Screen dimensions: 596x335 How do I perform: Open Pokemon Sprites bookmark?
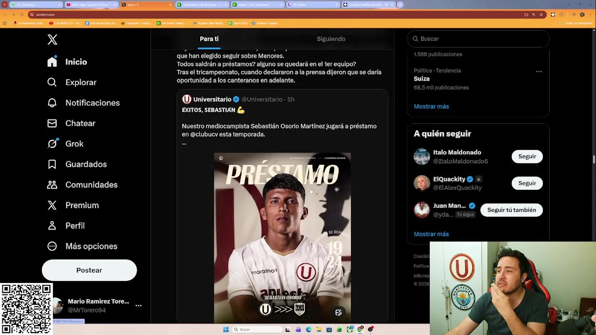pyautogui.click(x=264, y=23)
